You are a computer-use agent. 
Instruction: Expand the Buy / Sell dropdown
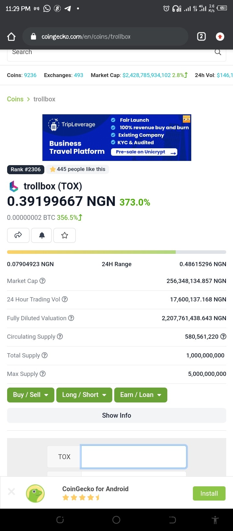click(31, 395)
